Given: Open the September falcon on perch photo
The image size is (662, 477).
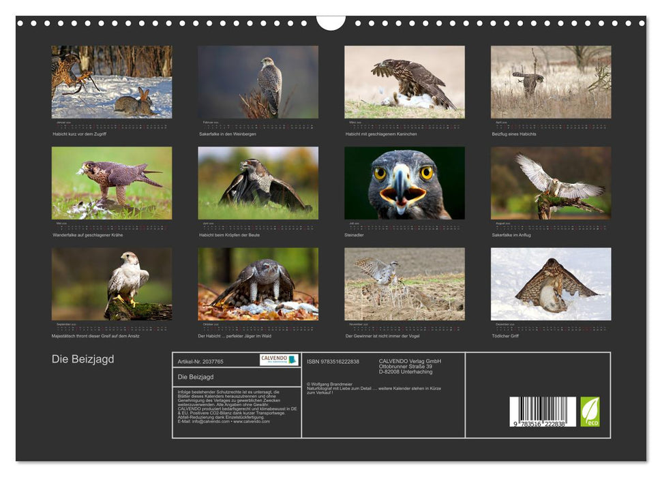Looking at the screenshot, I should click(112, 283).
